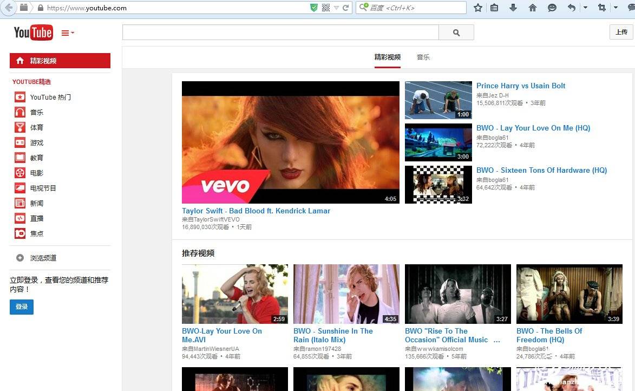635x391 pixels.
Task: Open the 4:35 Sunshine In The Rain thumbnail
Action: (x=346, y=294)
